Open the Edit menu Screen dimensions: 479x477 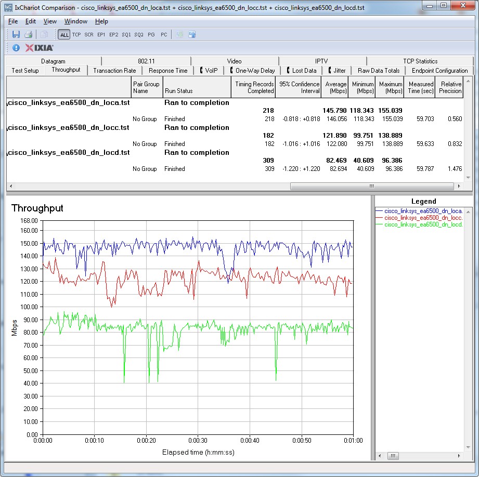(x=31, y=21)
